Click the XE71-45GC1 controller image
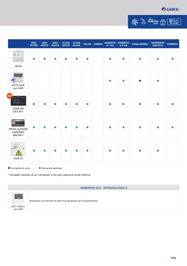Screen dimensions: 187x266 (x=18, y=198)
